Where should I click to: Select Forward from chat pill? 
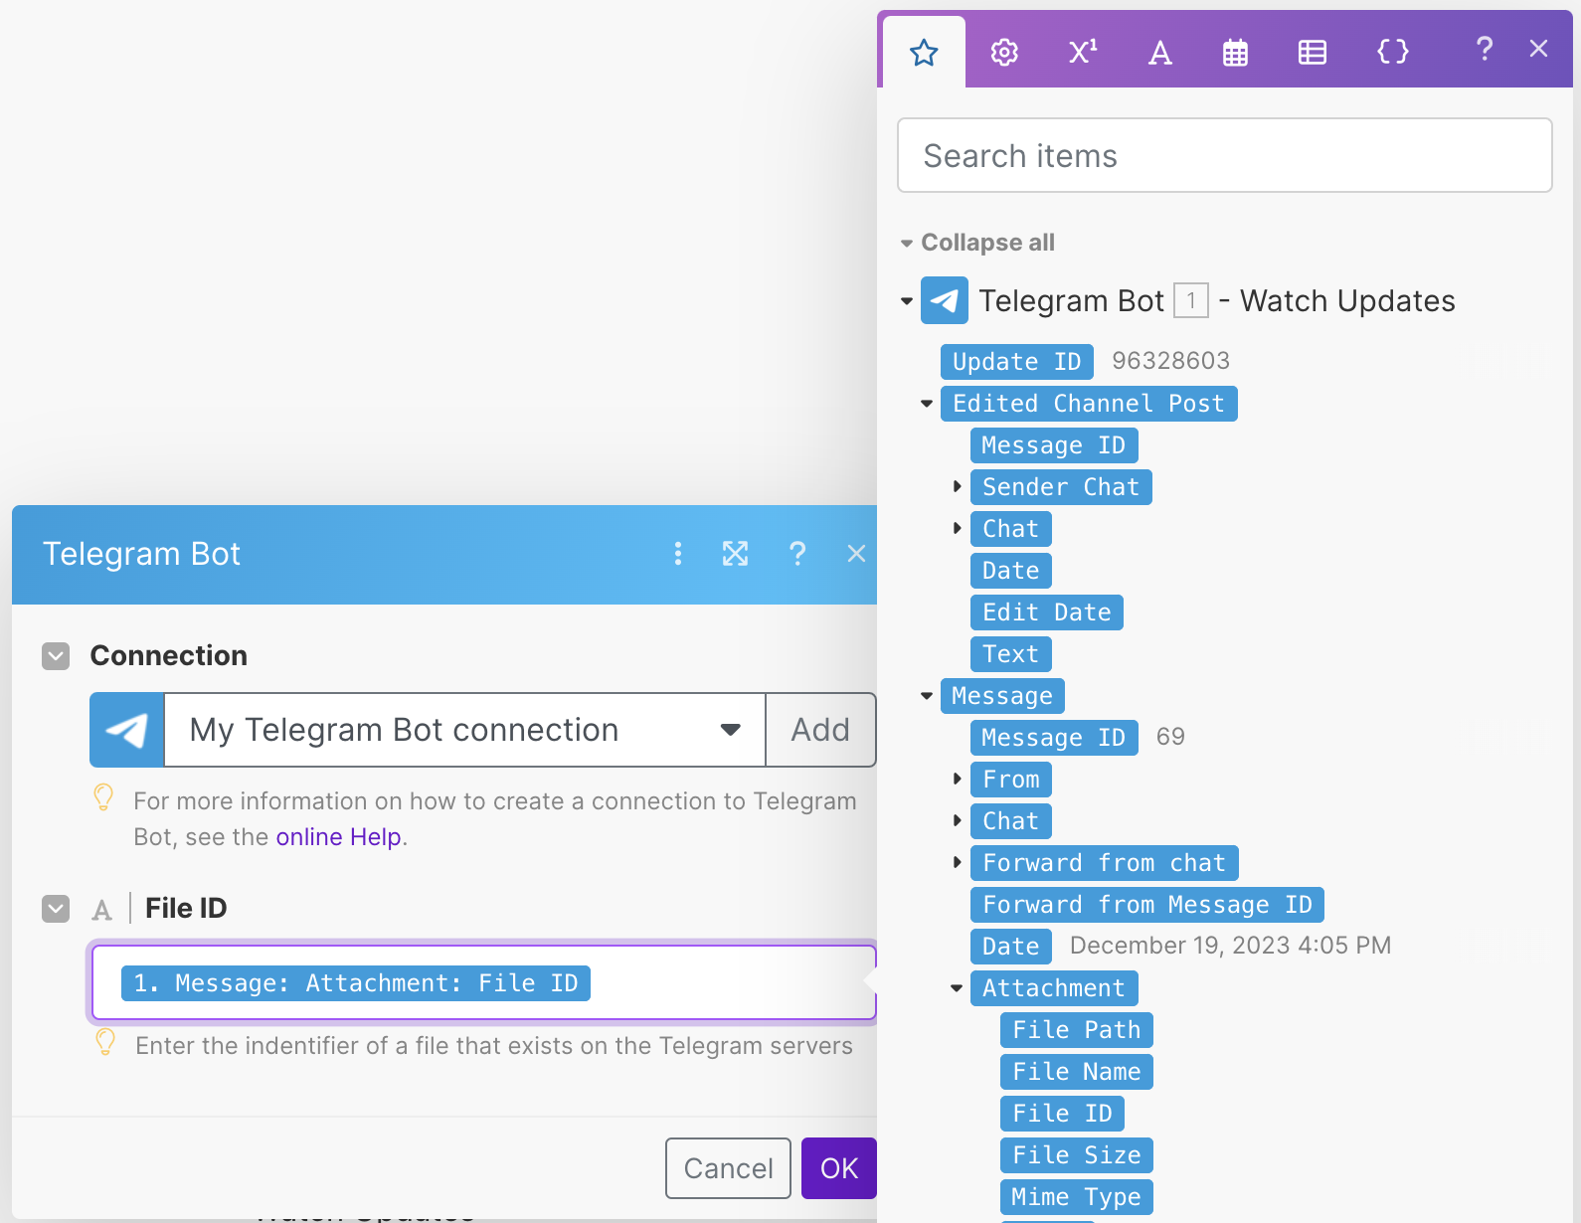pyautogui.click(x=1105, y=863)
